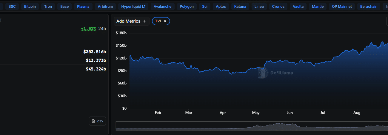Viewport: 388px width, 135px height.
Task: Click the +1.01% 24h change value
Action: point(88,29)
